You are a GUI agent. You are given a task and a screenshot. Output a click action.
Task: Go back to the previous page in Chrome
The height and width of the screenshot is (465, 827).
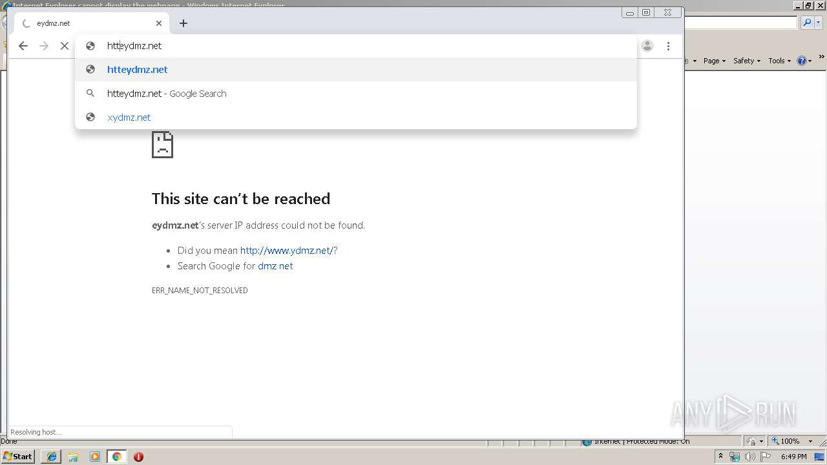(23, 46)
